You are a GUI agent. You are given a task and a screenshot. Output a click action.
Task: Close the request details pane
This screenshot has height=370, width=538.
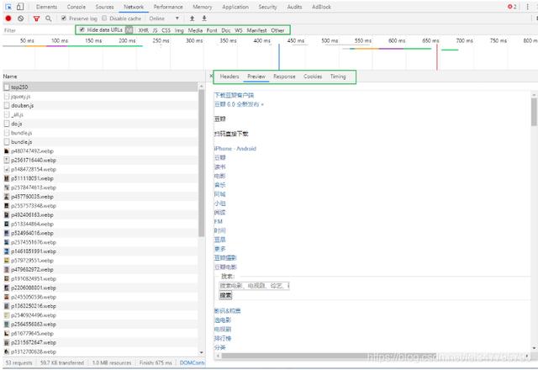coord(210,77)
